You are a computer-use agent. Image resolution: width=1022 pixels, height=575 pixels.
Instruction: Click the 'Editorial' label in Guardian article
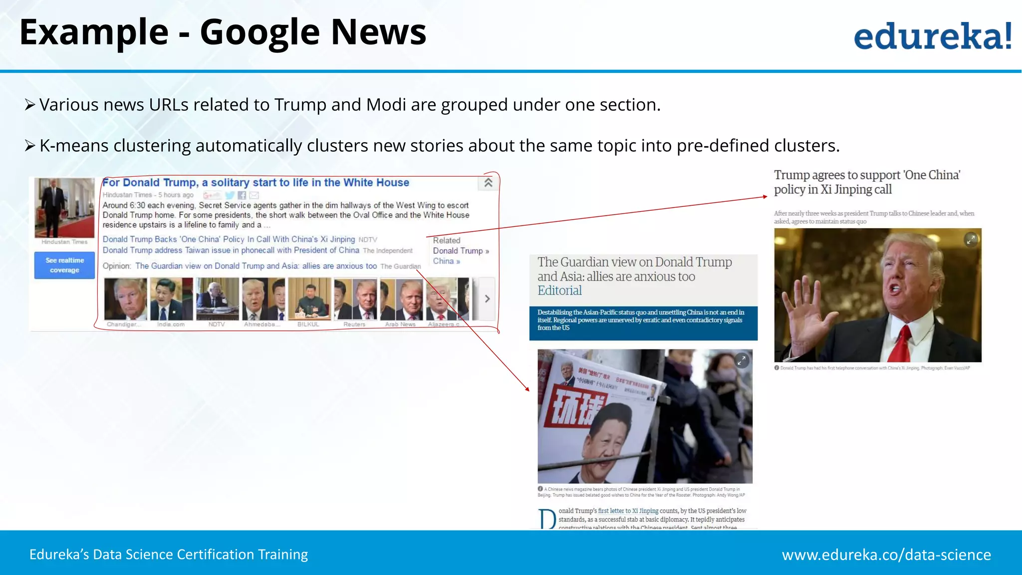pyautogui.click(x=559, y=290)
